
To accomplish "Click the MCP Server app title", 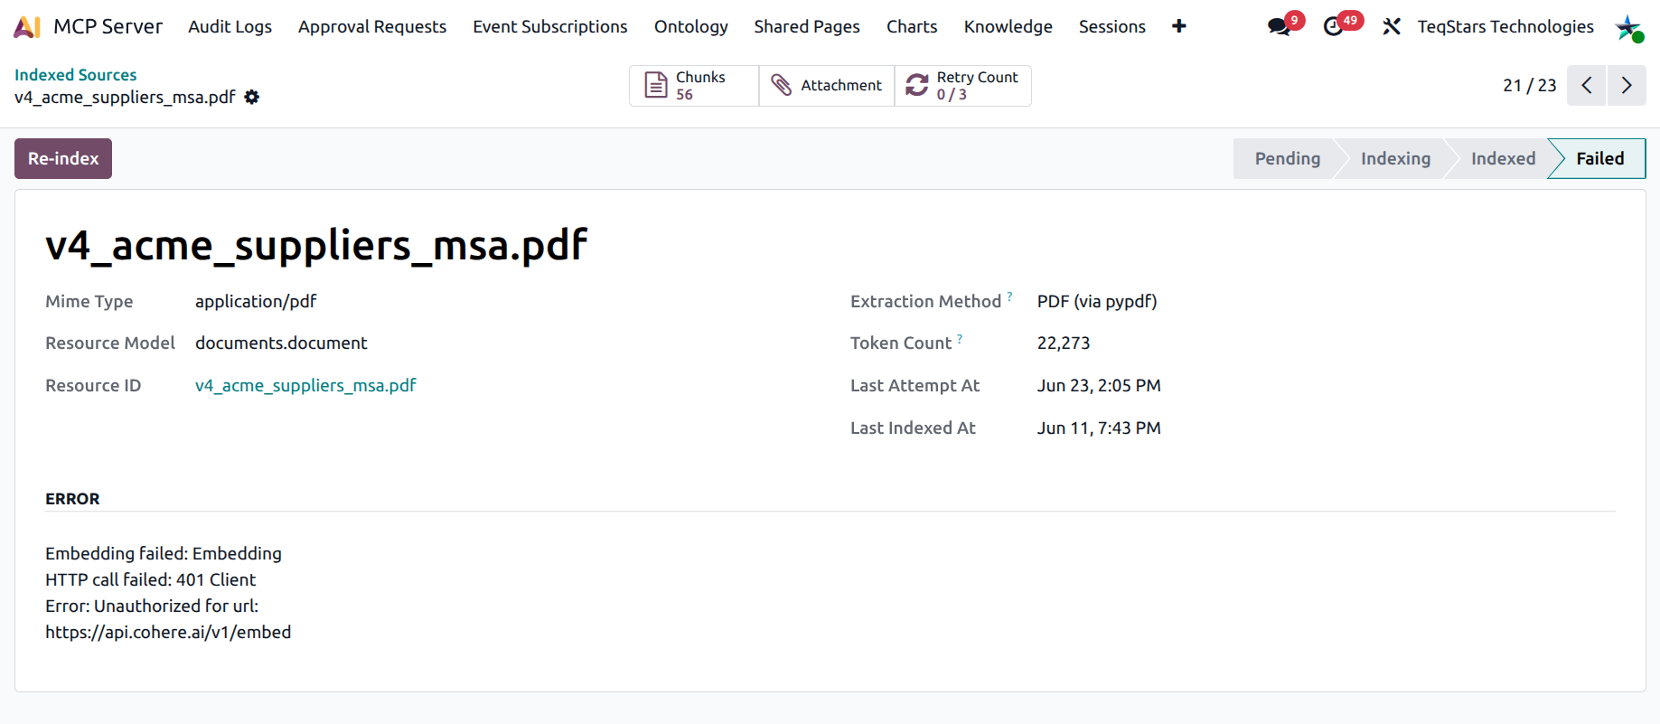I will coord(108,27).
